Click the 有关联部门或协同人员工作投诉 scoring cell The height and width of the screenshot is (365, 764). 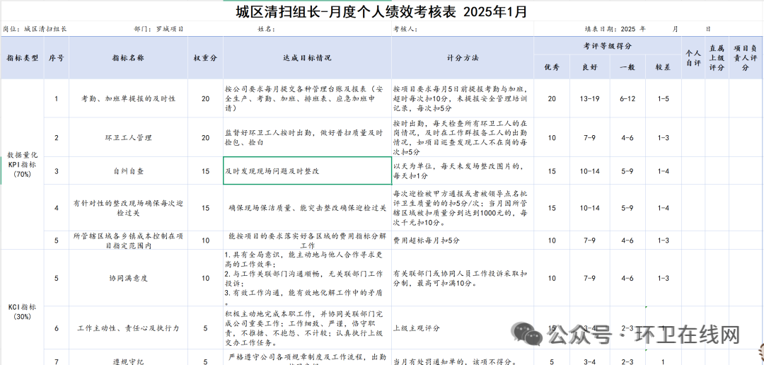click(x=463, y=278)
